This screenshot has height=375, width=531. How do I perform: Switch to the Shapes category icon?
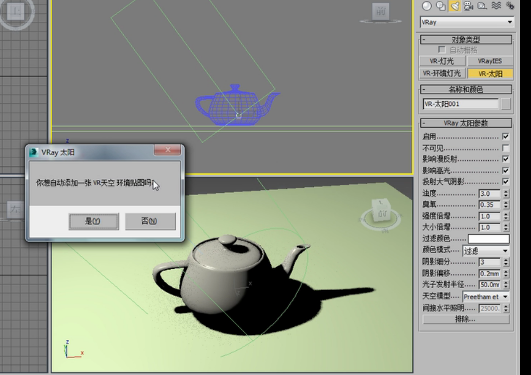point(441,6)
